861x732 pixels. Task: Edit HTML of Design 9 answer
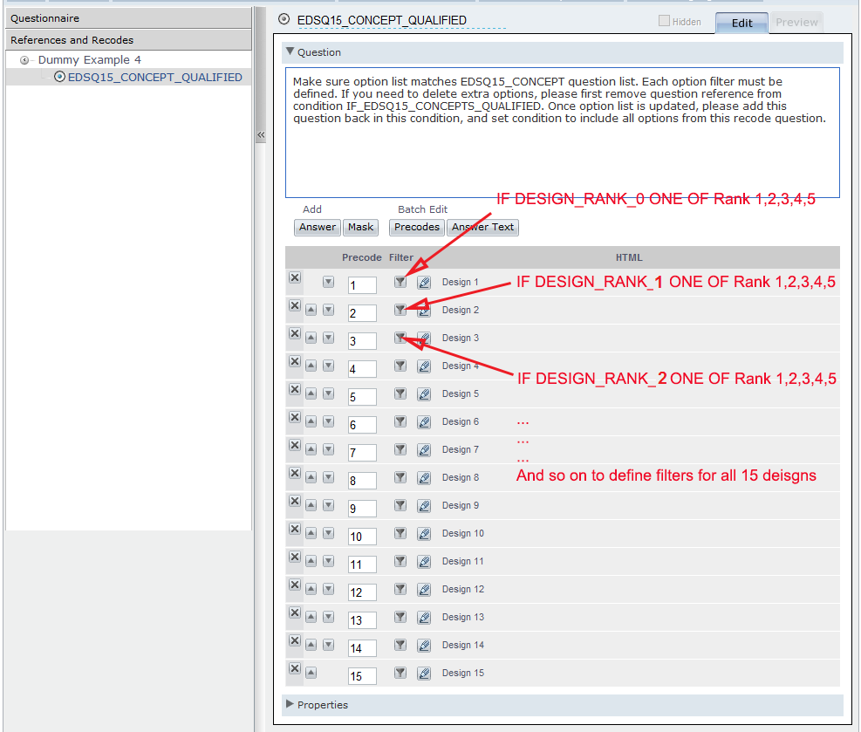(424, 505)
